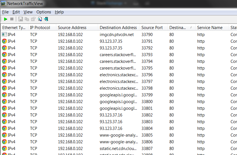Click Chrome icon on port 33796 row
This screenshot has width=237, height=155.
4,75
